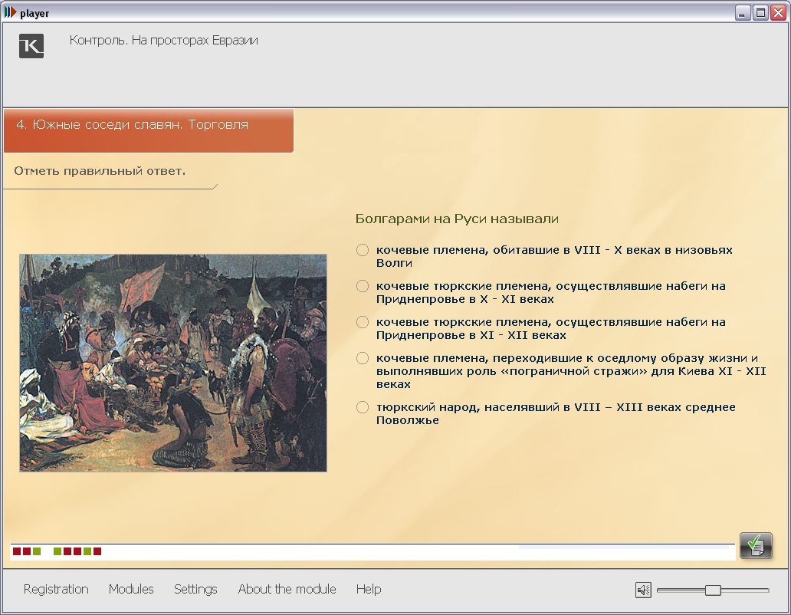Click the last red progress square
Image resolution: width=791 pixels, height=615 pixels.
pos(97,551)
